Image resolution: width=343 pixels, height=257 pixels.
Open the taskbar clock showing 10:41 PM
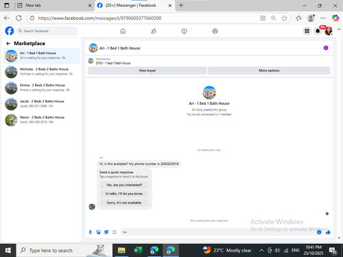pos(314,250)
